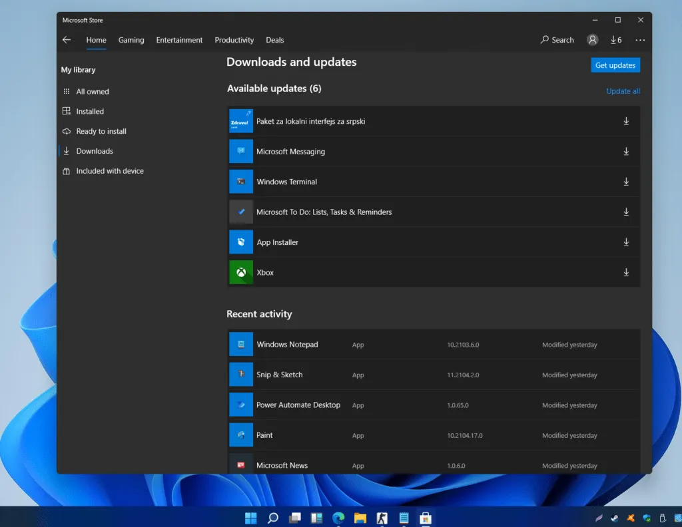Open the Microsoft Messaging entry
This screenshot has height=527, width=682.
[290, 151]
